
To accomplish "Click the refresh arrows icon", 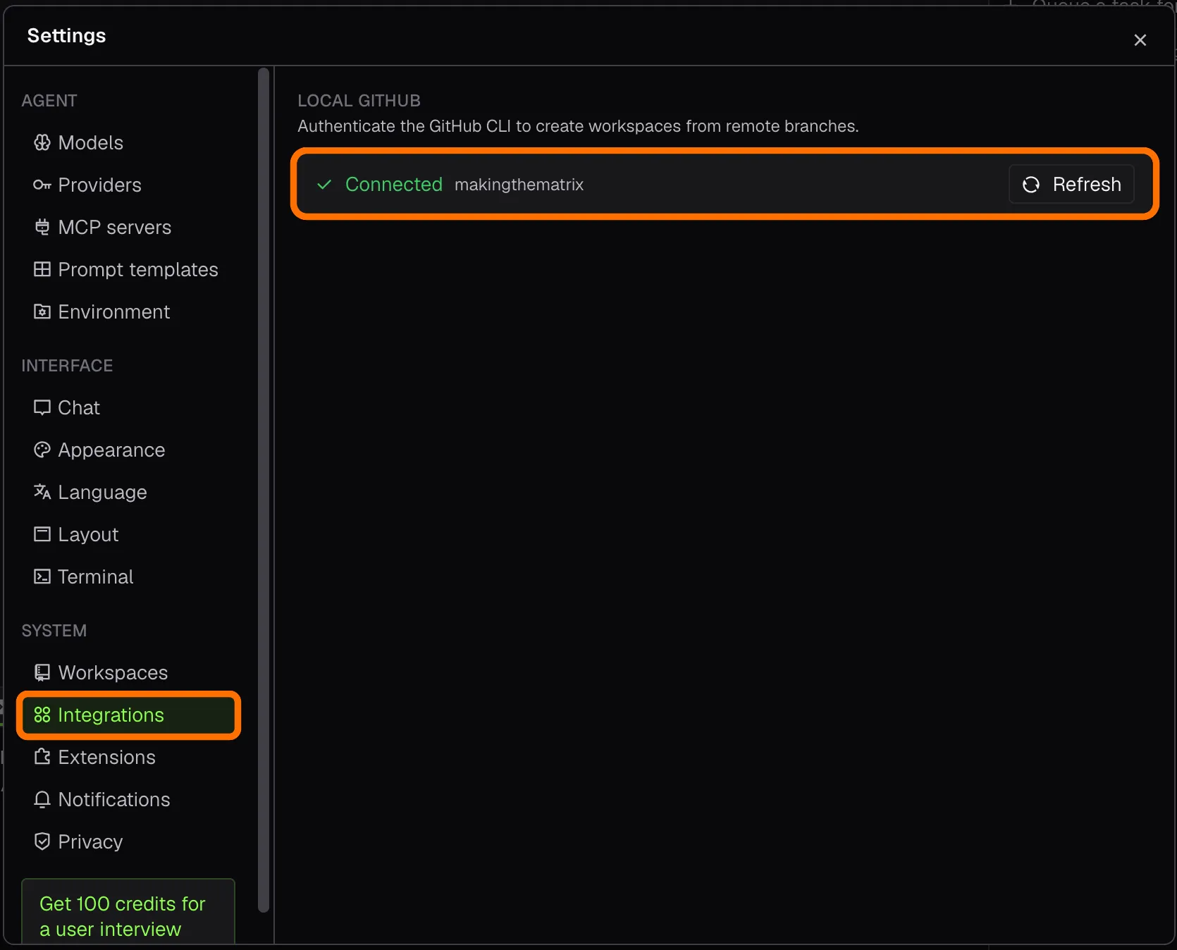I will click(x=1031, y=185).
